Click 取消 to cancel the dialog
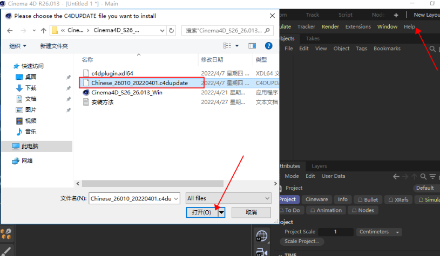The width and height of the screenshot is (440, 256). coord(251,212)
